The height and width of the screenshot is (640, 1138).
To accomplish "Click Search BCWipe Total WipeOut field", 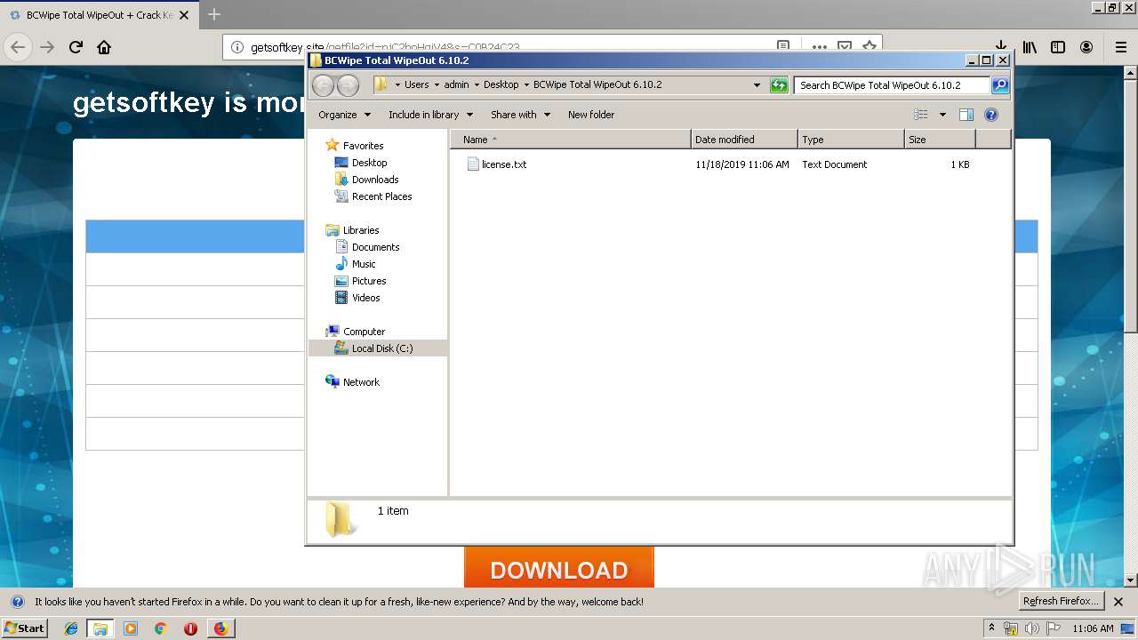I will click(x=892, y=85).
